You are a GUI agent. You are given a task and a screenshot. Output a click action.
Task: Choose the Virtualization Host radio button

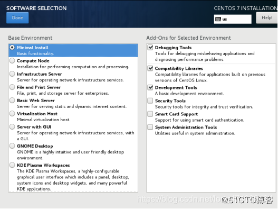[x=12, y=113]
